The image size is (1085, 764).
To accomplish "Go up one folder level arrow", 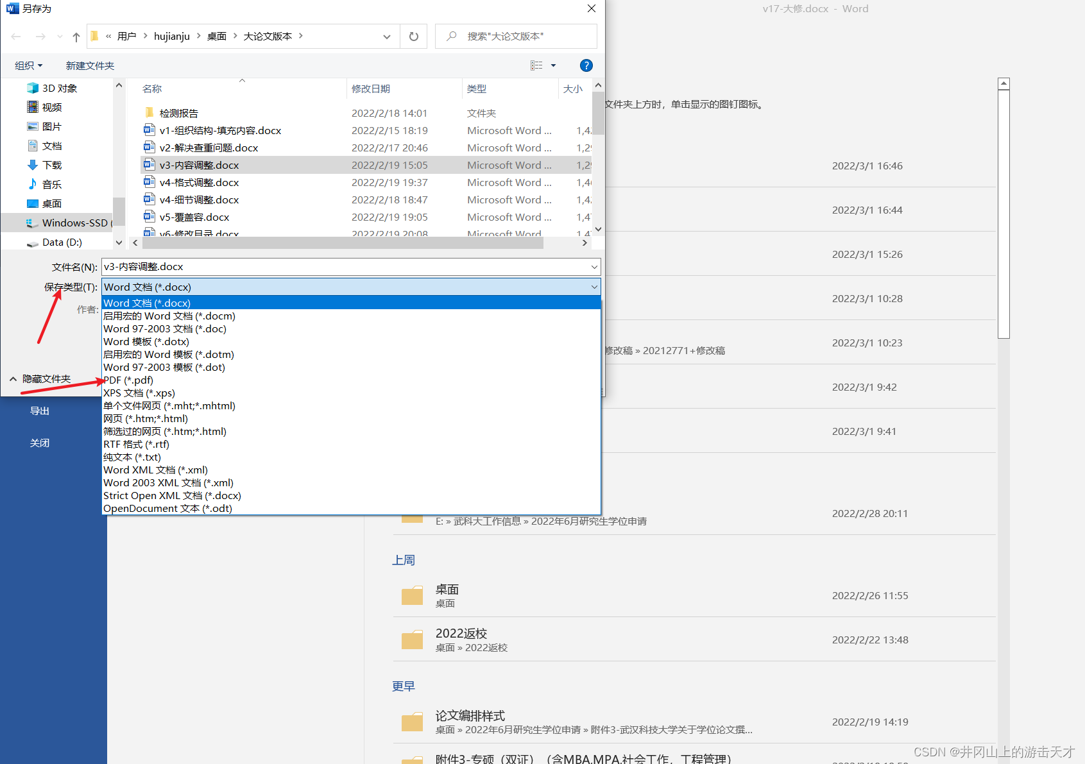I will (76, 37).
